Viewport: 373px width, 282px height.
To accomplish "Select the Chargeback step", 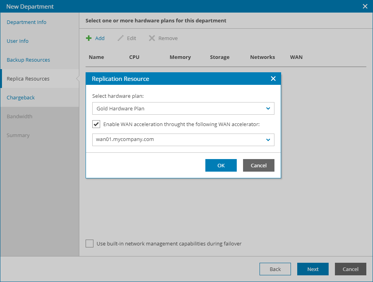I will pyautogui.click(x=21, y=97).
